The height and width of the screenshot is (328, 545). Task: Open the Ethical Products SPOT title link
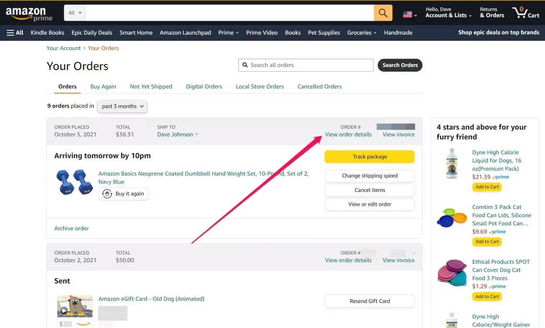(x=501, y=270)
